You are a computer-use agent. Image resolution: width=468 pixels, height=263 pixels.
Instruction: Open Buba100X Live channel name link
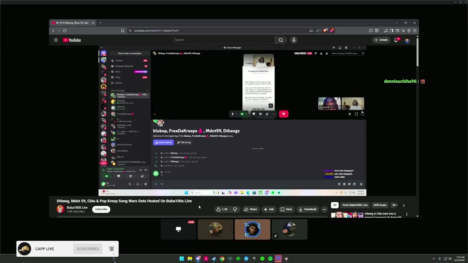click(77, 207)
